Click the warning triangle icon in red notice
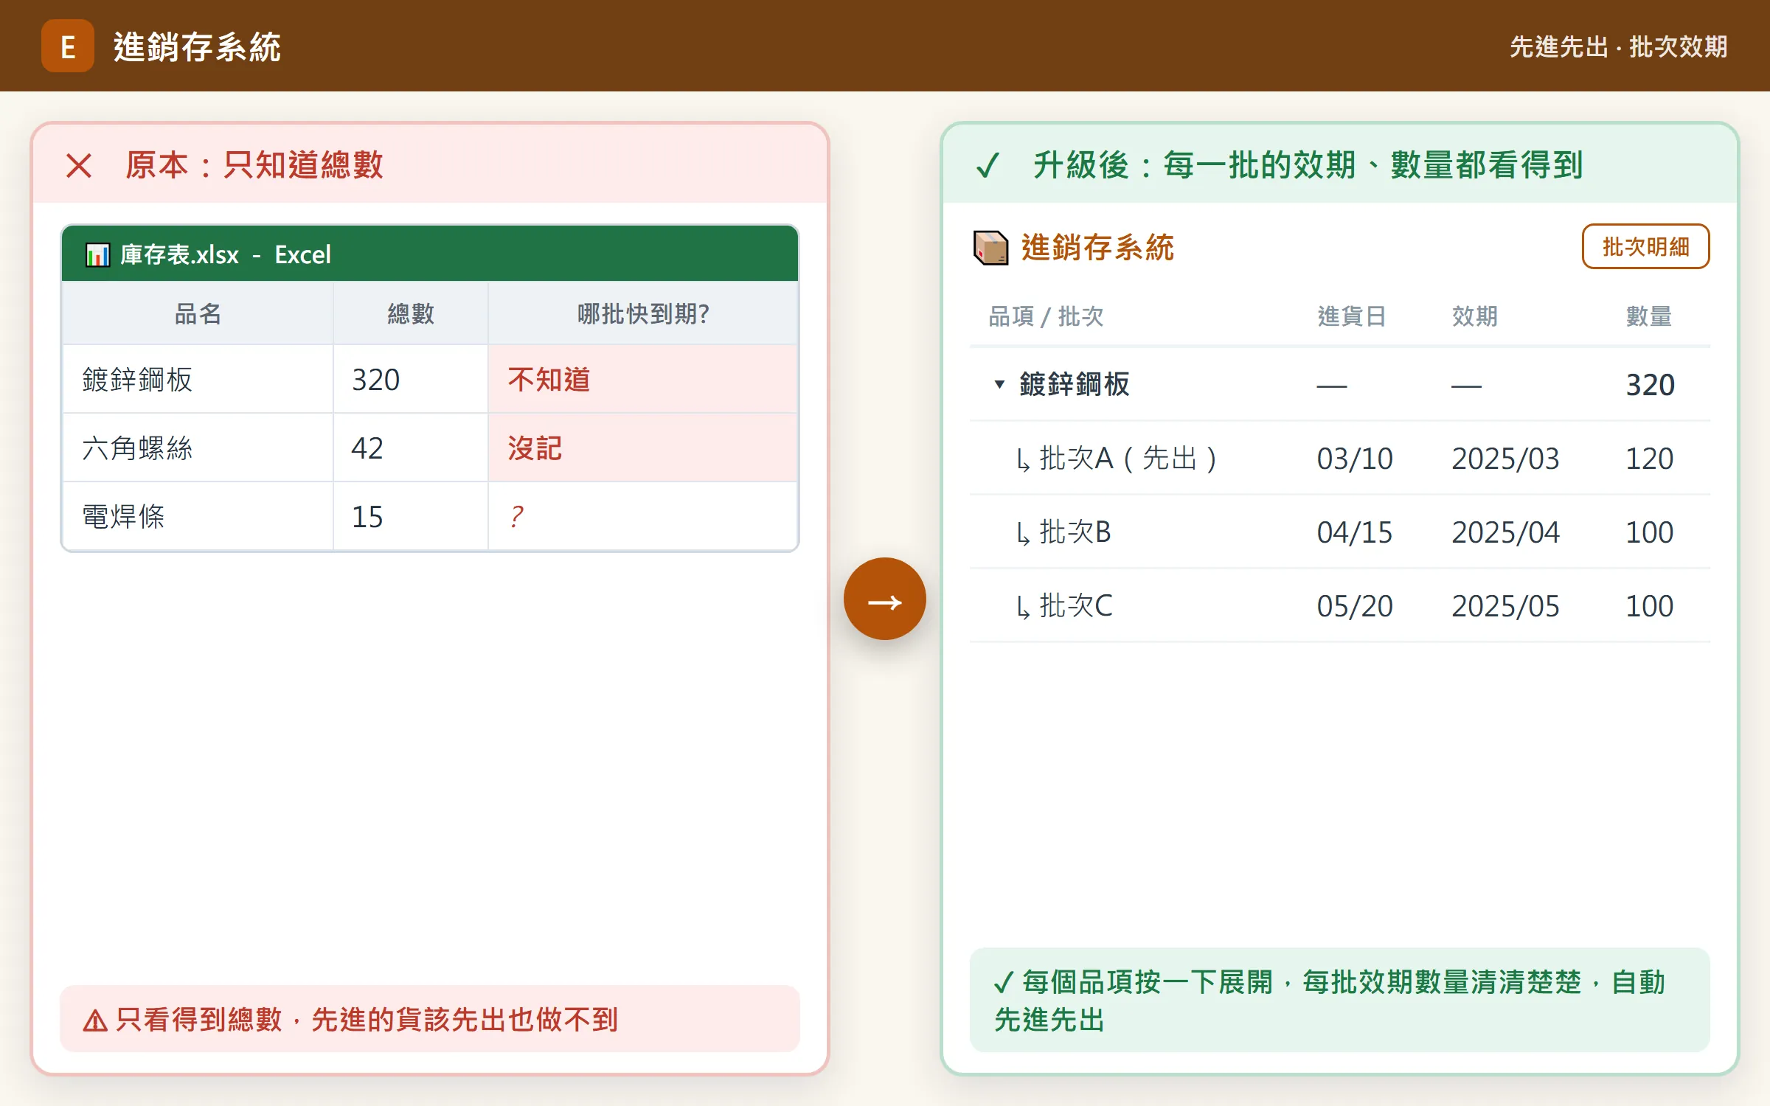 (x=95, y=1020)
